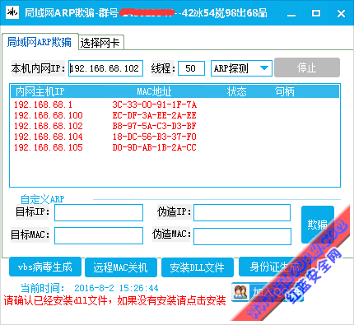Maximize the window
The height and width of the screenshot is (325, 354).
click(316, 13)
